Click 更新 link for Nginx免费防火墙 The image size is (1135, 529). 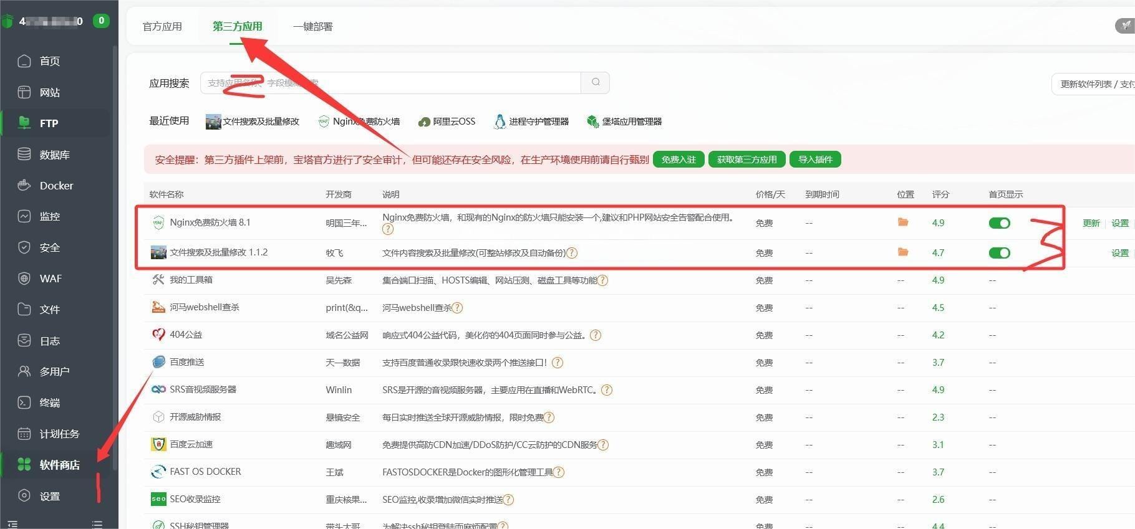[x=1091, y=223]
